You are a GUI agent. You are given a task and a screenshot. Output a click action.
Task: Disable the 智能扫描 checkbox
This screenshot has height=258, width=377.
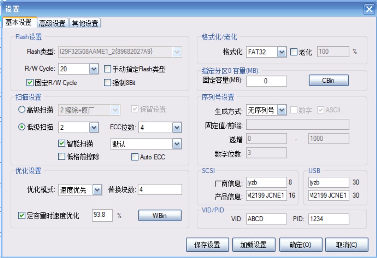click(x=62, y=143)
